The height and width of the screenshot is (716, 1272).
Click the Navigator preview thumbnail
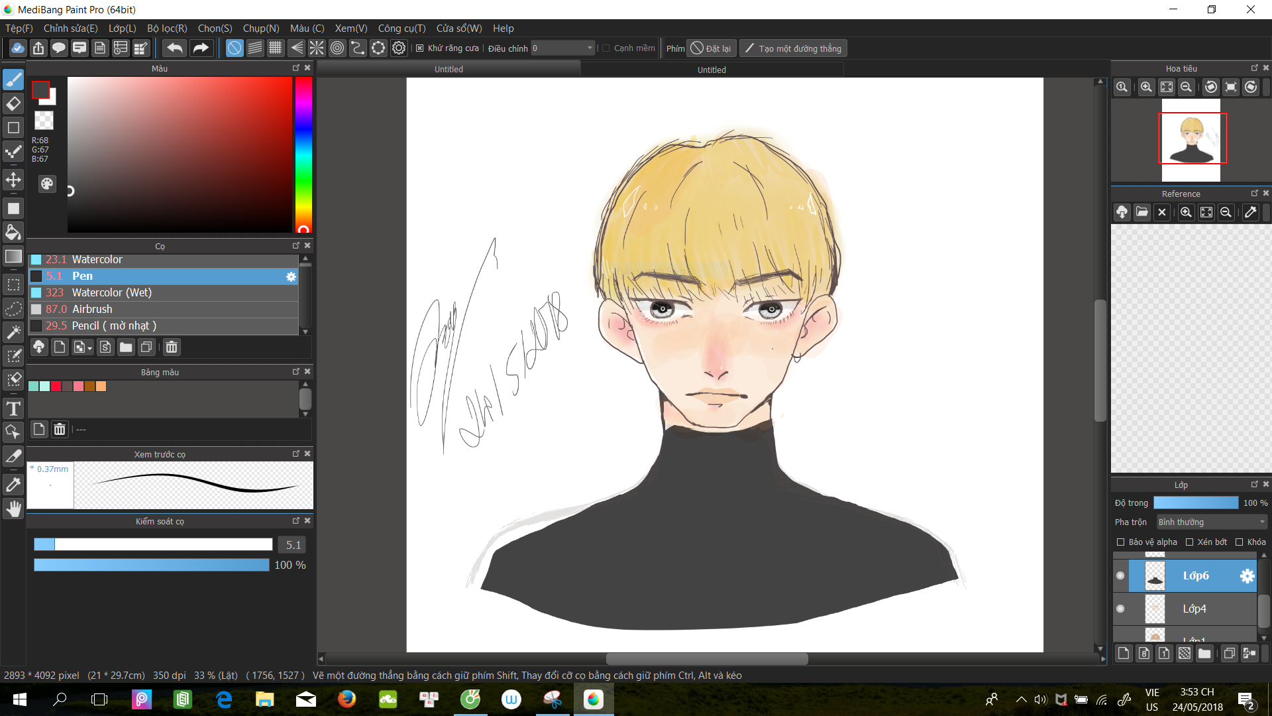pyautogui.click(x=1191, y=140)
